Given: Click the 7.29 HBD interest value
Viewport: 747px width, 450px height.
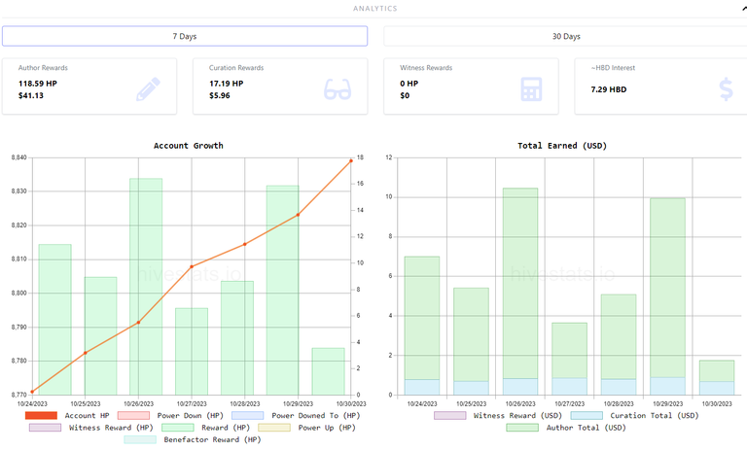Looking at the screenshot, I should coord(608,89).
